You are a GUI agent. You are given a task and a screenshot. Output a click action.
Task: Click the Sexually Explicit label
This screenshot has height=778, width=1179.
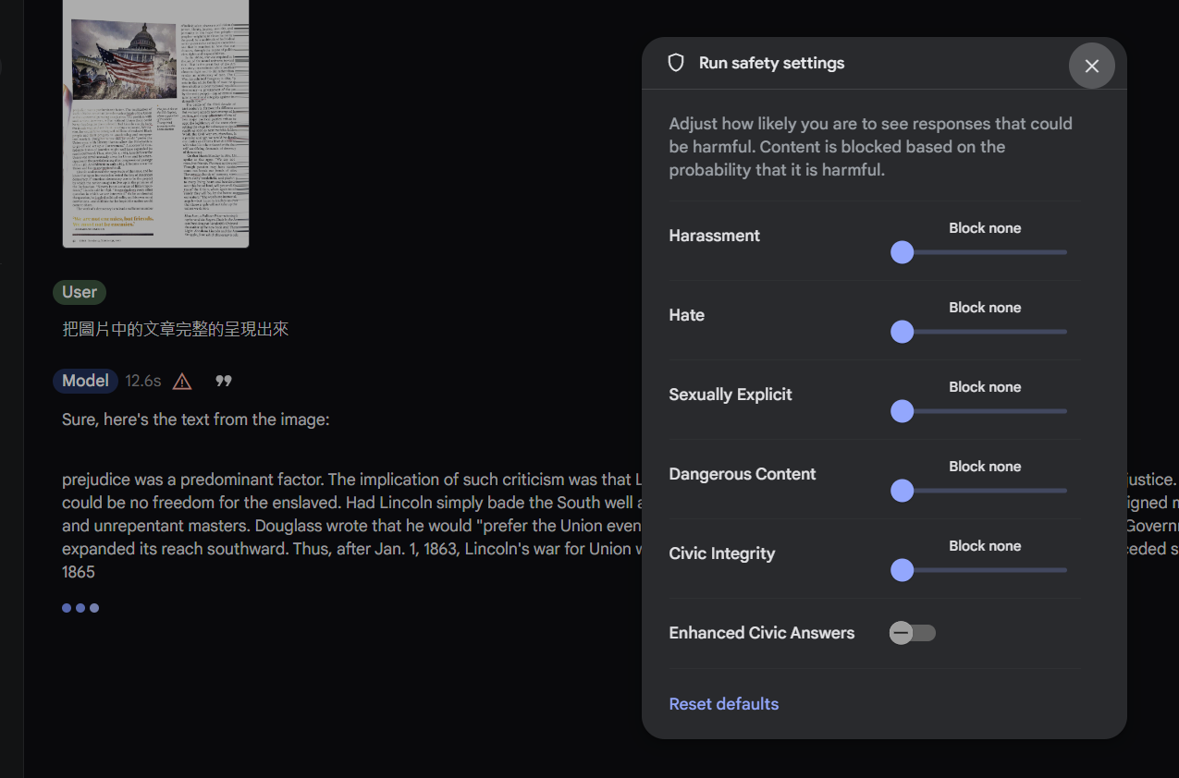(731, 395)
